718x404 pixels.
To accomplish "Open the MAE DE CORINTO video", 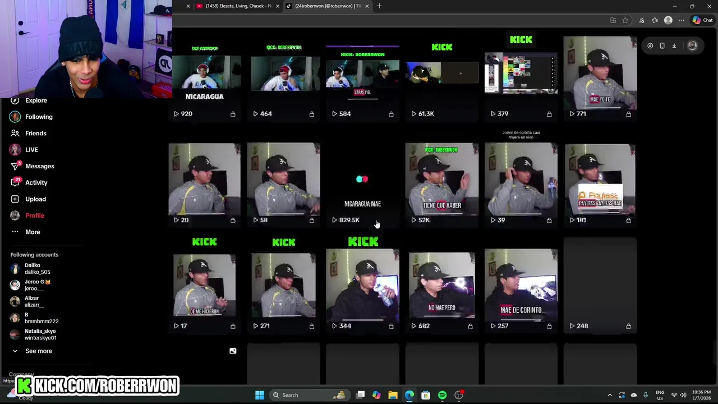I will pos(521,285).
